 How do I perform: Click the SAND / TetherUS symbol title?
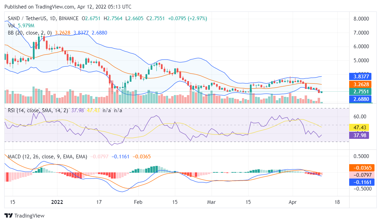pos(25,18)
